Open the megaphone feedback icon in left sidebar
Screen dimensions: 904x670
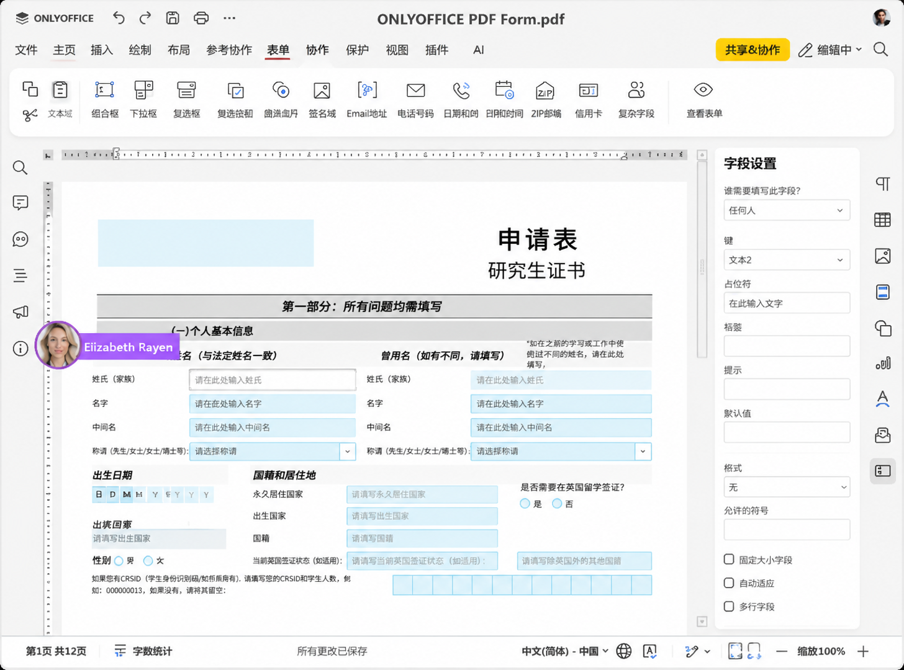coord(20,312)
